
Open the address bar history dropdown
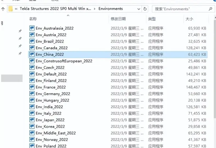tap(139, 9)
